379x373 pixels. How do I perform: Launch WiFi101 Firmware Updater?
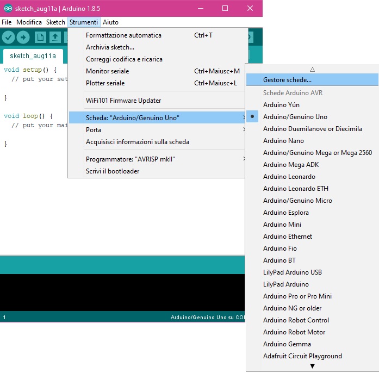point(157,101)
